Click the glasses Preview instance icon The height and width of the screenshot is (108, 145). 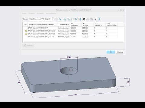coord(88,19)
